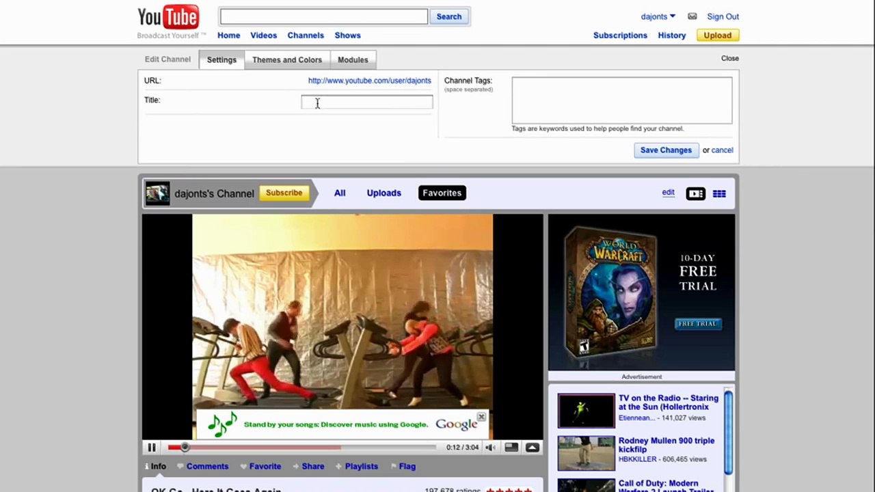Open the dajonts account dropdown

pyautogui.click(x=658, y=16)
